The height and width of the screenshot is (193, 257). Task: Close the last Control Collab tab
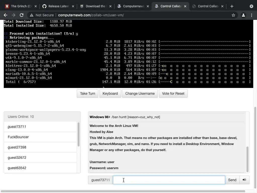click(x=222, y=6)
